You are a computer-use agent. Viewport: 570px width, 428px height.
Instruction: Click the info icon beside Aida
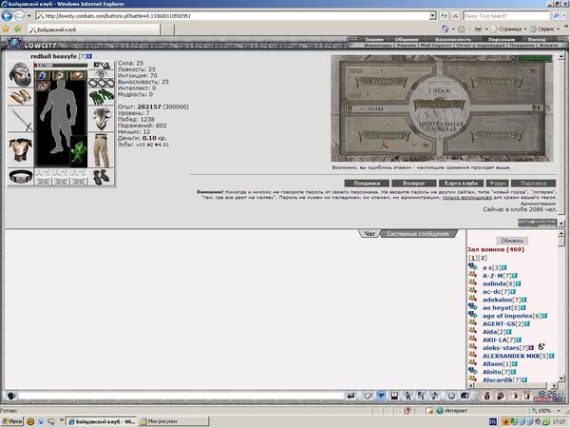(509, 332)
